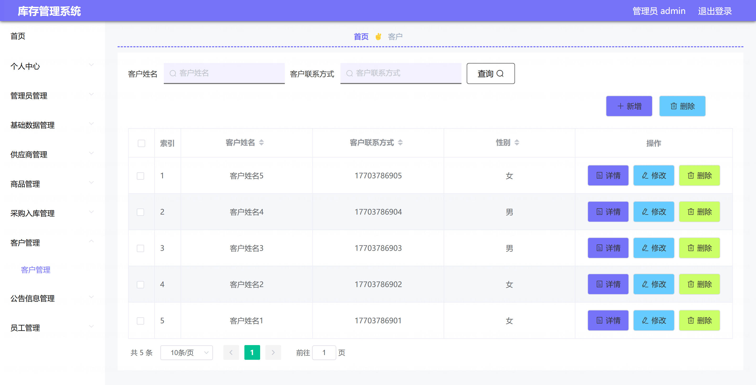Image resolution: width=756 pixels, height=385 pixels.
Task: Select page number 1 in pagination
Action: point(252,352)
